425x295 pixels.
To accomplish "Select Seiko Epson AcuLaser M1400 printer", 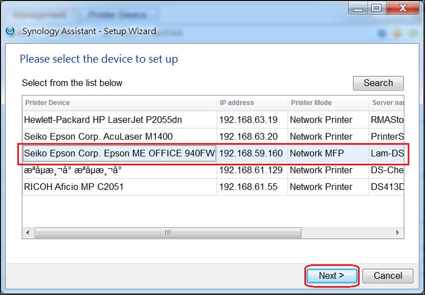I will click(98, 136).
